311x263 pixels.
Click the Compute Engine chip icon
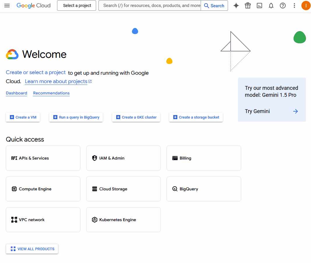pyautogui.click(x=14, y=189)
